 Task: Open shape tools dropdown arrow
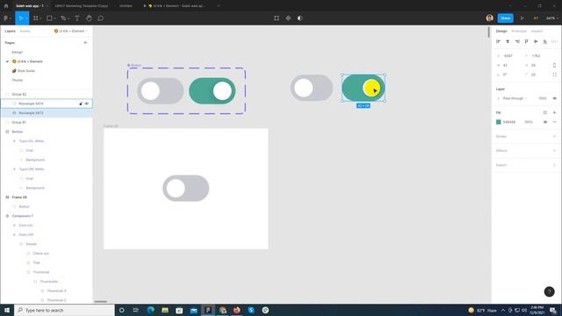54,18
